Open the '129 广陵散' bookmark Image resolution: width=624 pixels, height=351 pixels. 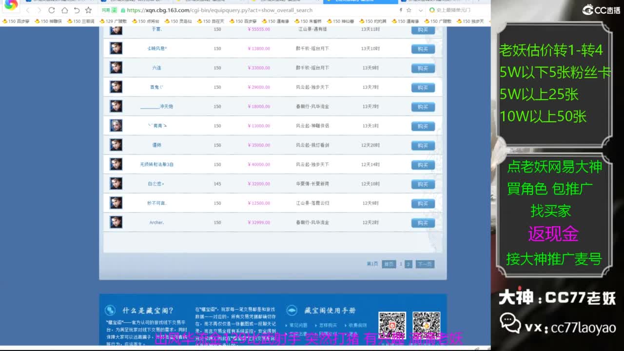(x=113, y=21)
